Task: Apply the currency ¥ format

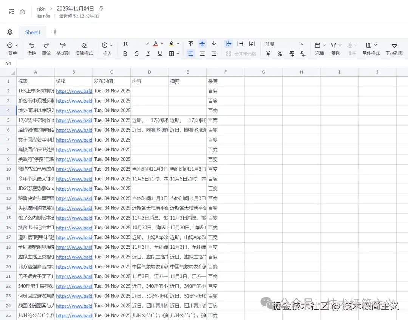Action: click(268, 54)
